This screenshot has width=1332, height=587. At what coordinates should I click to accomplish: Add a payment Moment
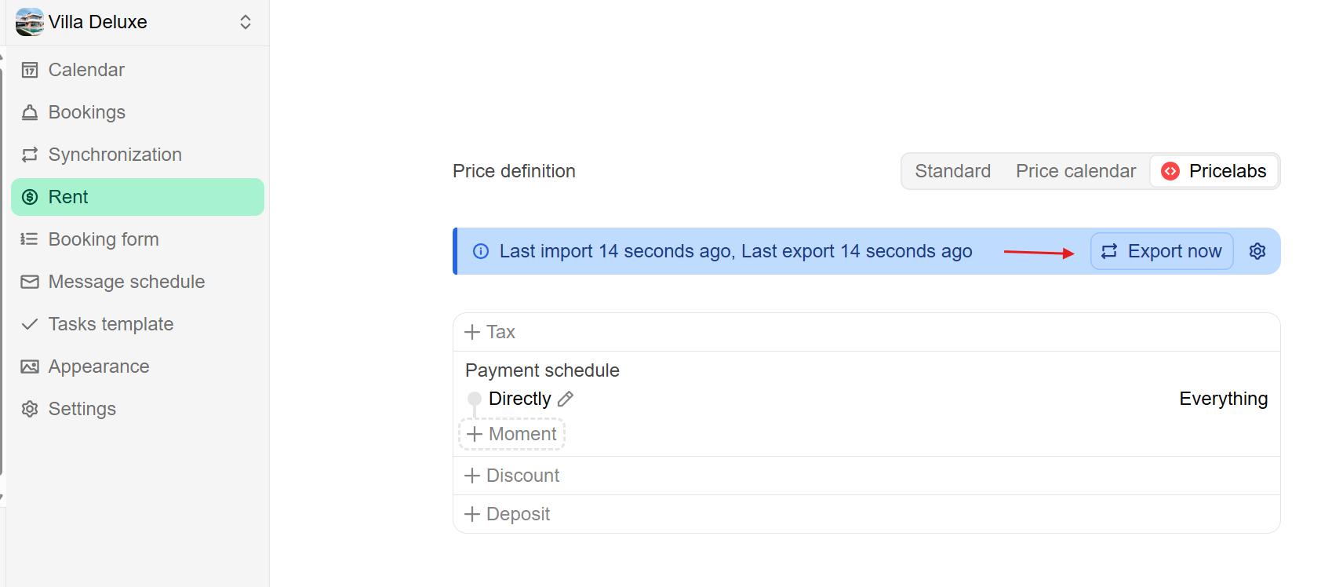point(511,434)
